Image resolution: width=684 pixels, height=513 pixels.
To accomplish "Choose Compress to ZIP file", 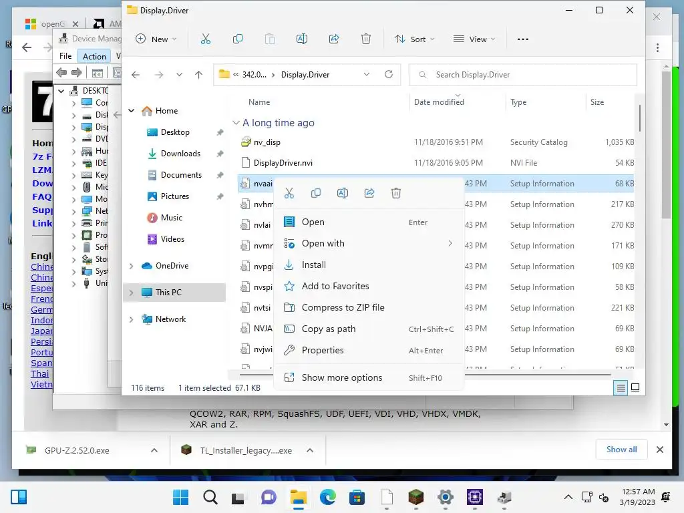I will tap(369, 307).
